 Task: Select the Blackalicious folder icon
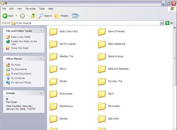click(x=53, y=106)
